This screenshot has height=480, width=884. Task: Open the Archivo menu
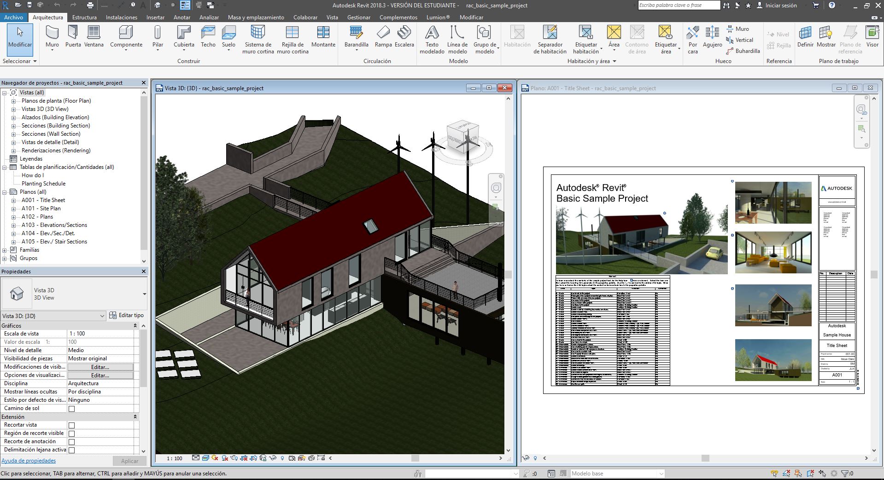tap(13, 17)
